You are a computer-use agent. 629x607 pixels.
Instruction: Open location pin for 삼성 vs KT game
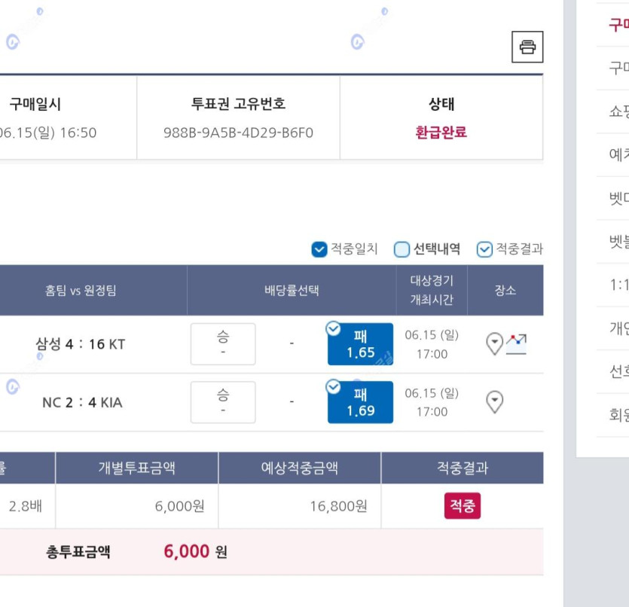click(495, 343)
